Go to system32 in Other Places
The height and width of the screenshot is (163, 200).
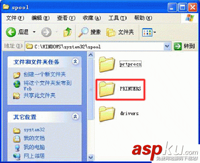click(34, 130)
